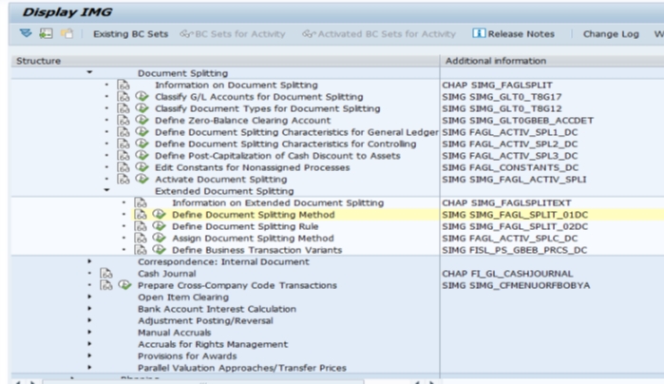Execute Define Zero-Balance Clearing Account

pos(142,120)
